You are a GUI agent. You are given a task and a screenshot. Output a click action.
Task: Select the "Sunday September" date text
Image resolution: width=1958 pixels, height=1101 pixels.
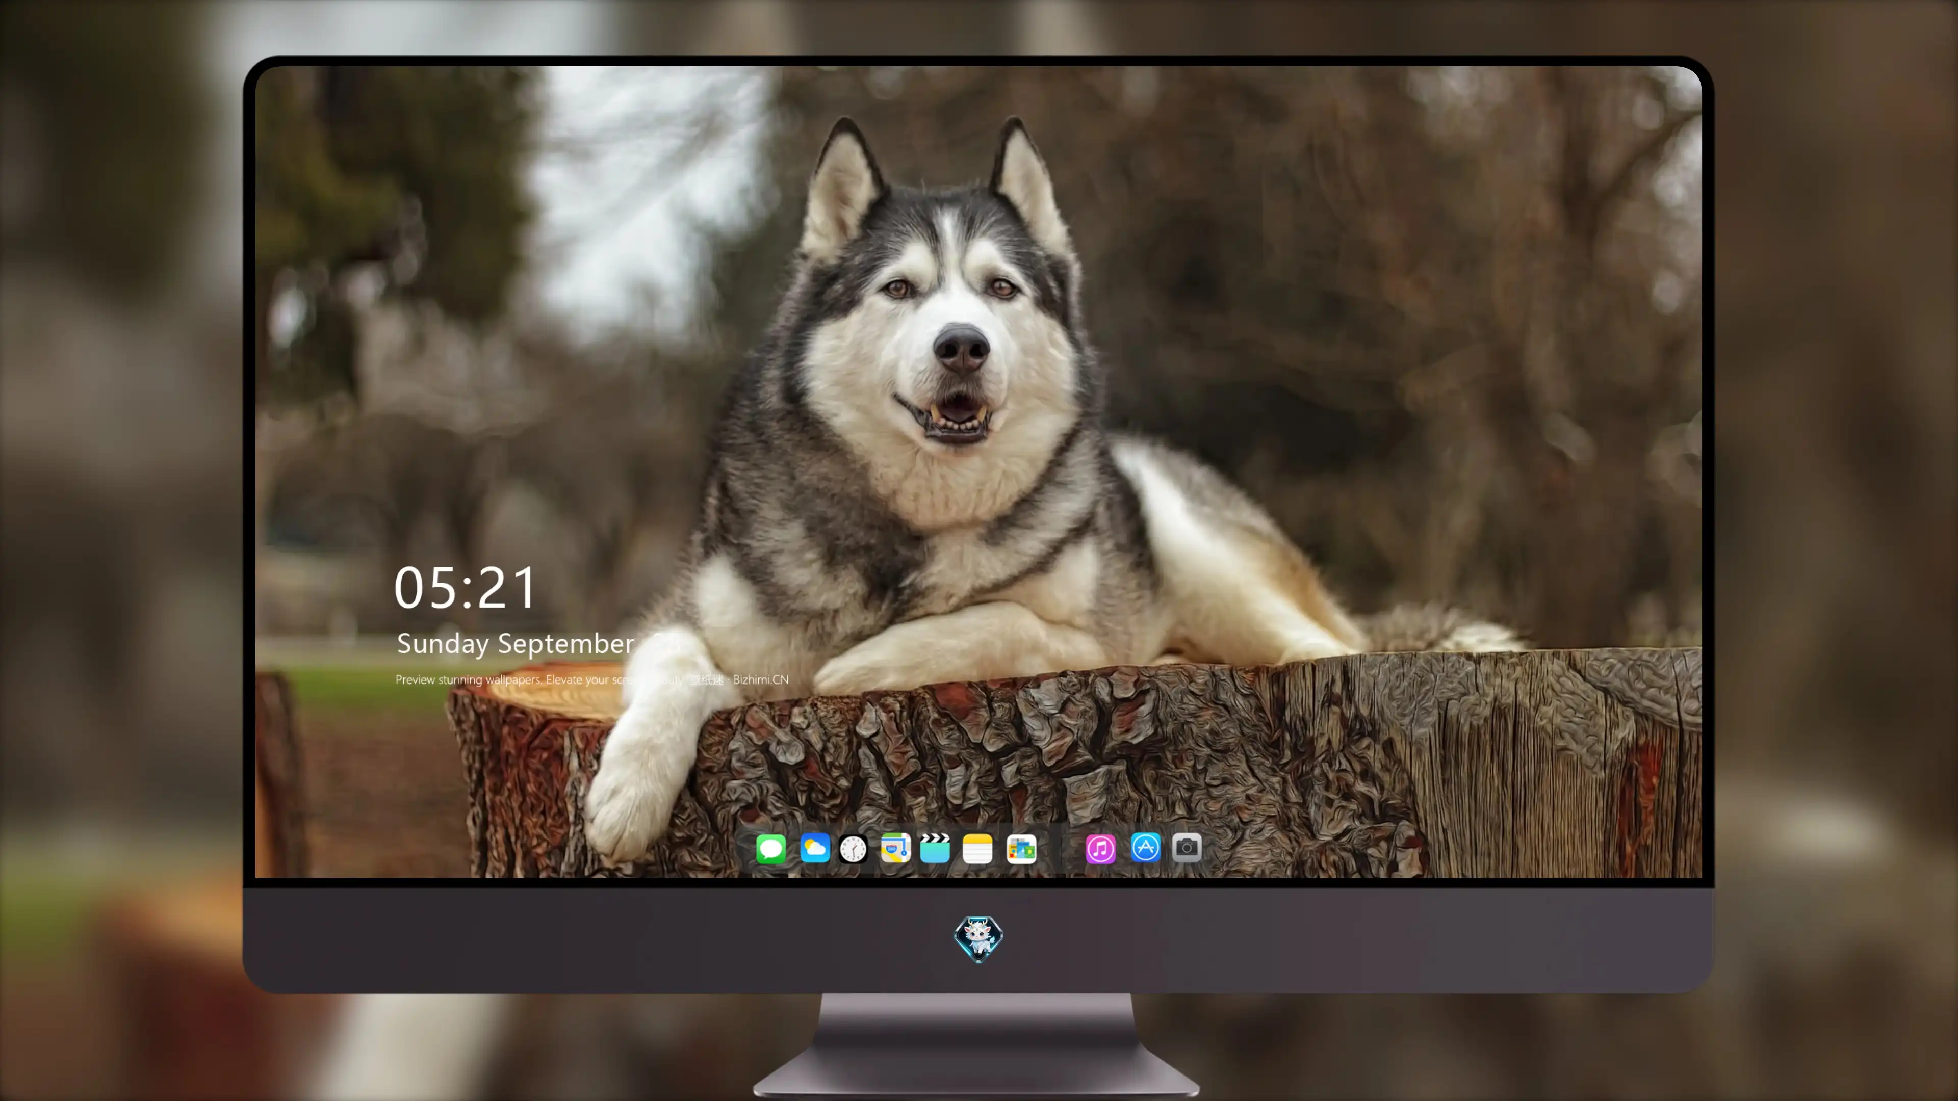[x=516, y=644]
